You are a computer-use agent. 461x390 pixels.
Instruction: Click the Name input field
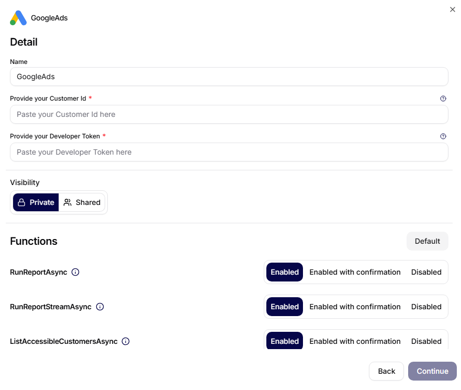click(229, 77)
